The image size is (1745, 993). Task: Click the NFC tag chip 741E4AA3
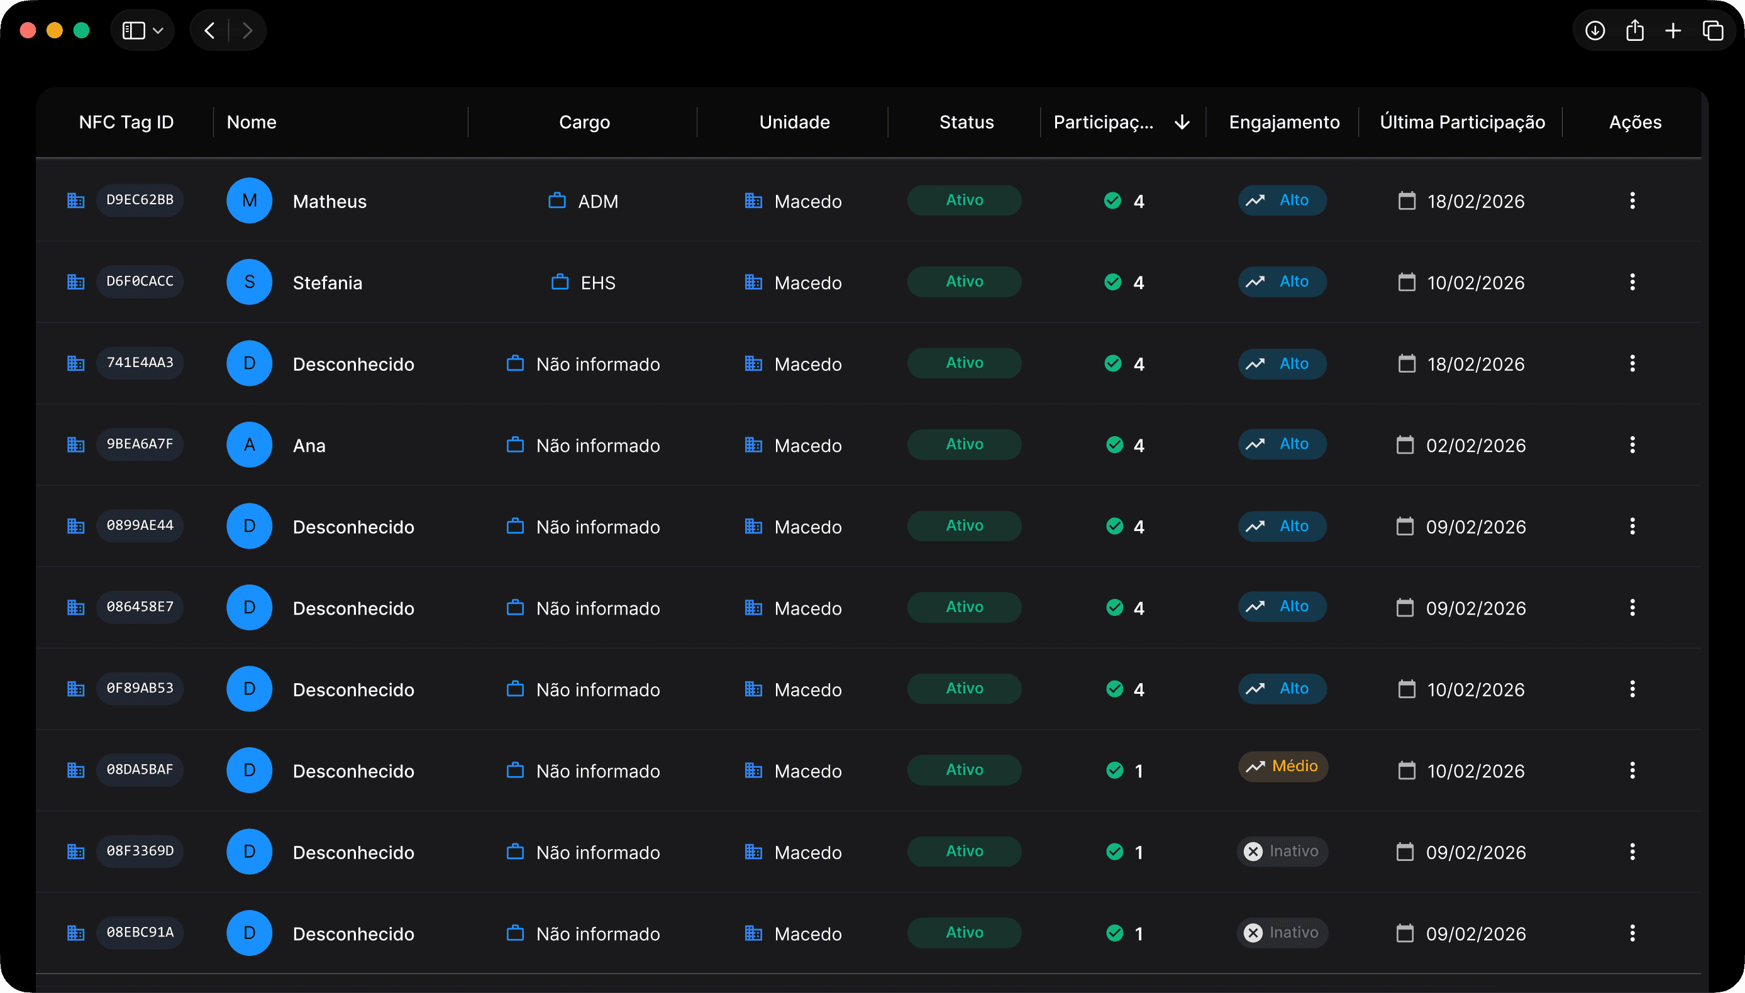[x=140, y=363]
